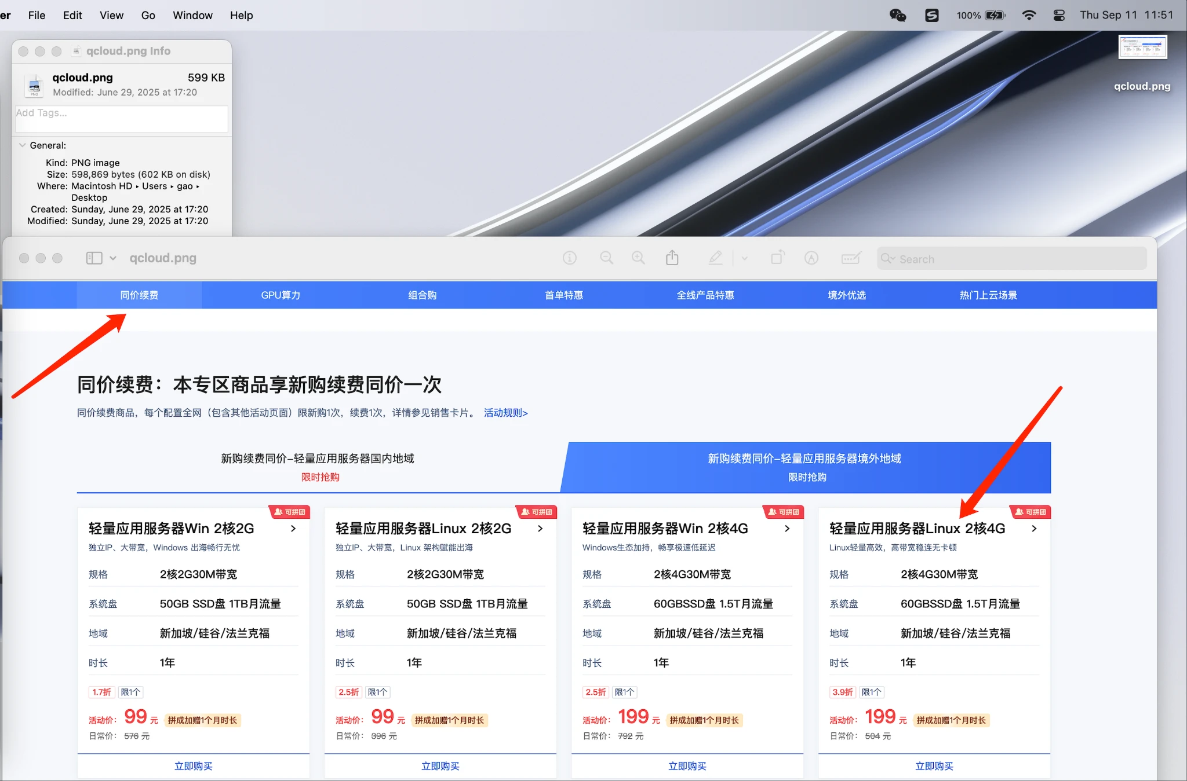The width and height of the screenshot is (1187, 781).
Task: Select the Highlight pen icon
Action: pos(716,258)
